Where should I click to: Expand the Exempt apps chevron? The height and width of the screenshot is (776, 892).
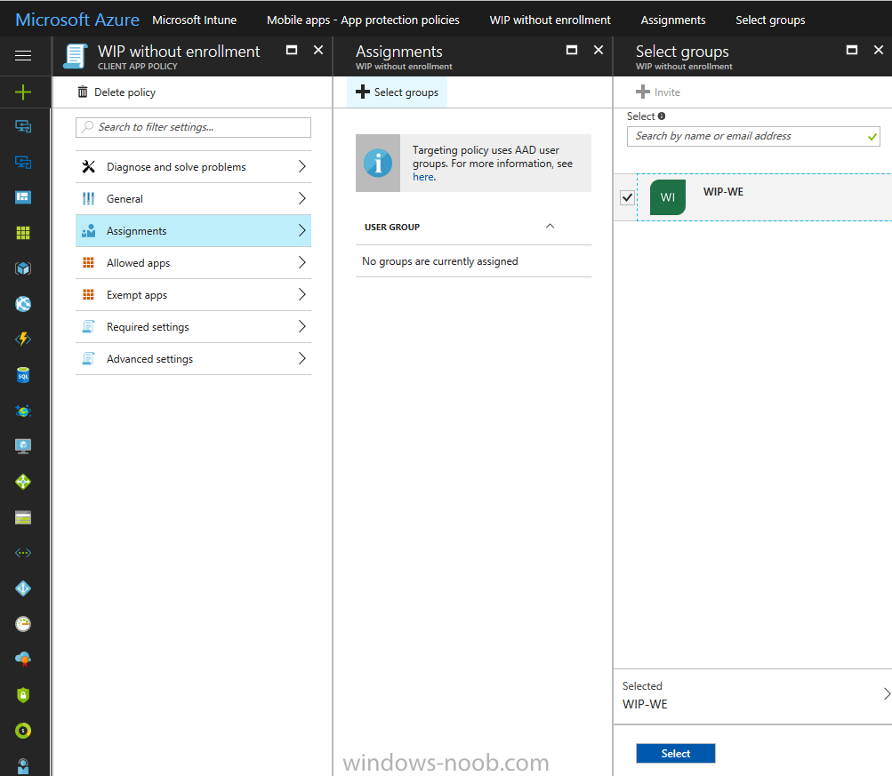tap(302, 294)
